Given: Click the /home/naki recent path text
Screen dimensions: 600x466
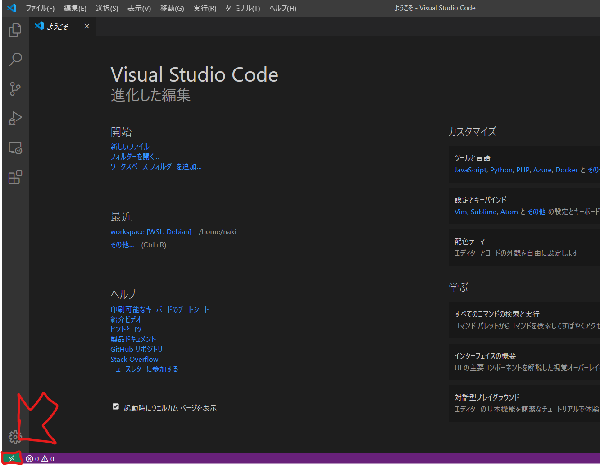Looking at the screenshot, I should 218,232.
